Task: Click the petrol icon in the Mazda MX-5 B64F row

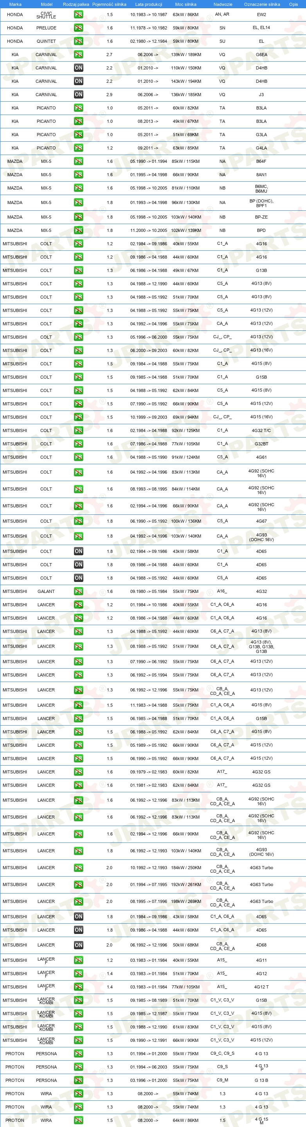Action: (x=79, y=161)
